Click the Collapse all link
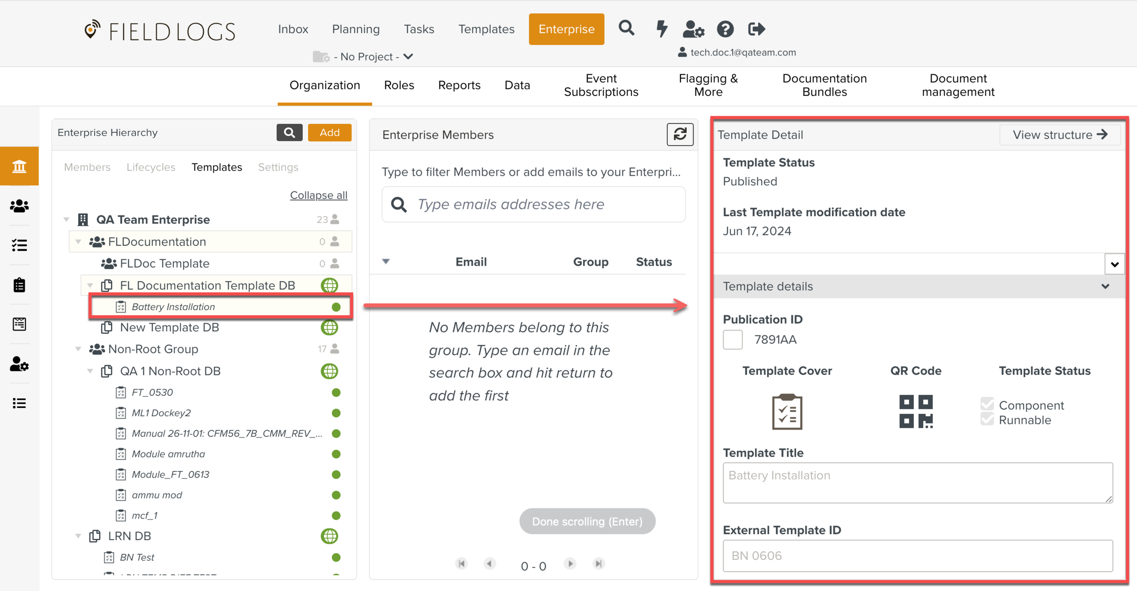 point(318,195)
